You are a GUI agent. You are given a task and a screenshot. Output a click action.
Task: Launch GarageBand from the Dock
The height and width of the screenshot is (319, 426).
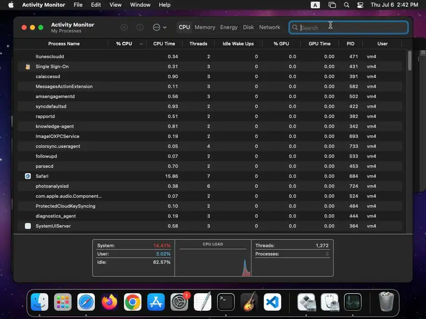click(249, 302)
